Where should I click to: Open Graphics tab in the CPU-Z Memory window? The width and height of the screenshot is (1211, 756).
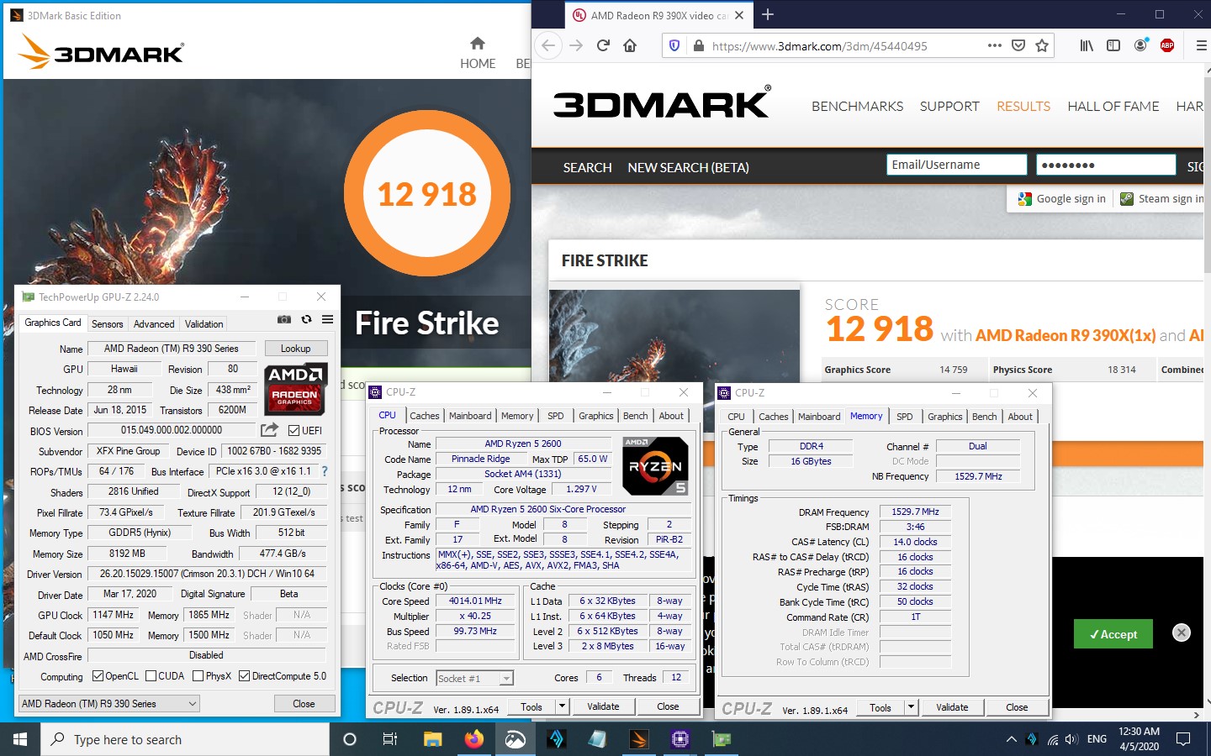tap(945, 417)
